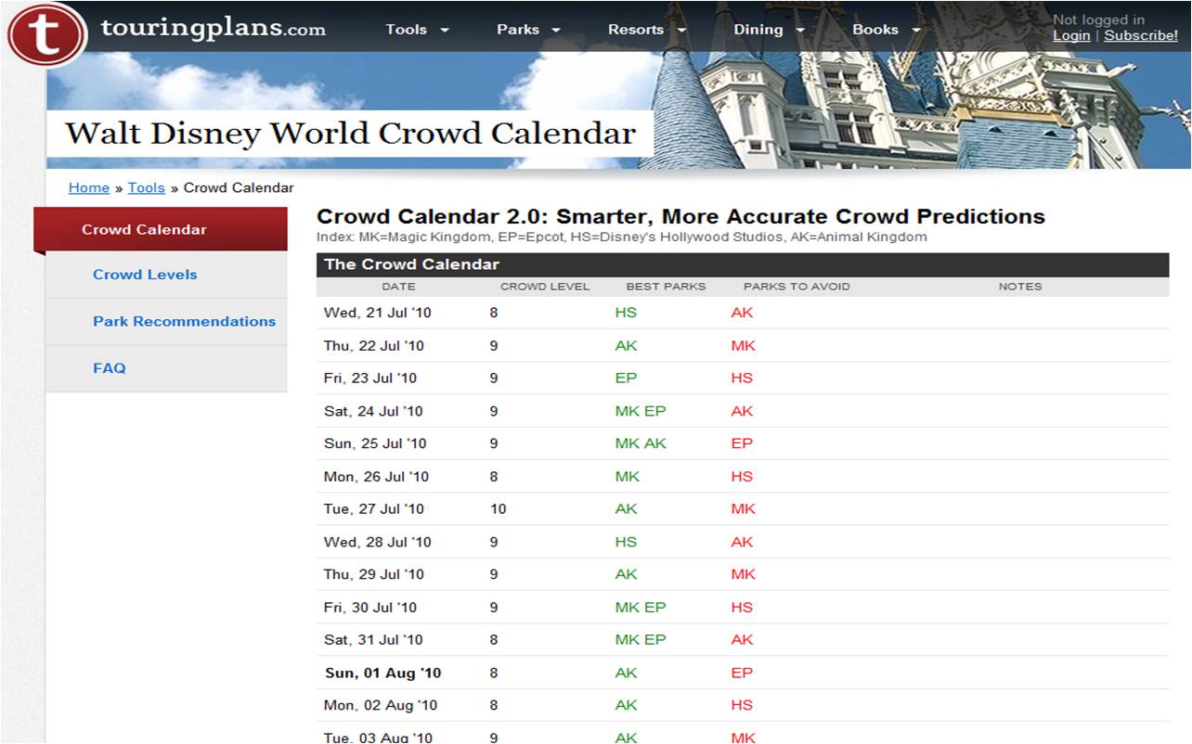Click park to avoid HS for Fri, 23 Jul
The height and width of the screenshot is (744, 1192).
pos(742,378)
